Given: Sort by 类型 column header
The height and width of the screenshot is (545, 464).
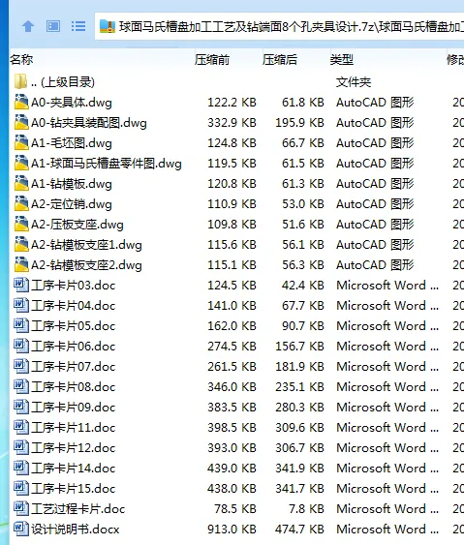Looking at the screenshot, I should (x=342, y=60).
